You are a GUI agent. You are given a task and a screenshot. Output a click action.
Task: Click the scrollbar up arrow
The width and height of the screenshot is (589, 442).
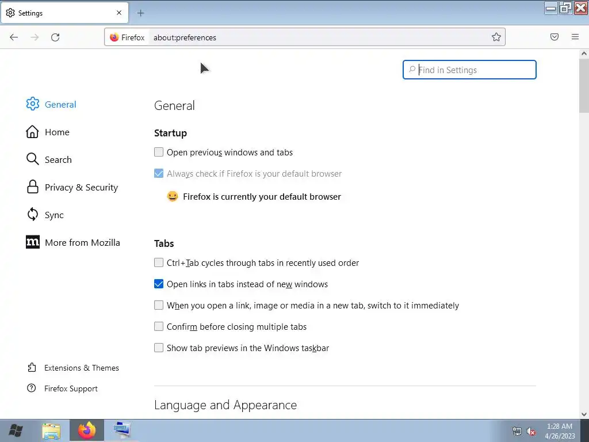(584, 54)
